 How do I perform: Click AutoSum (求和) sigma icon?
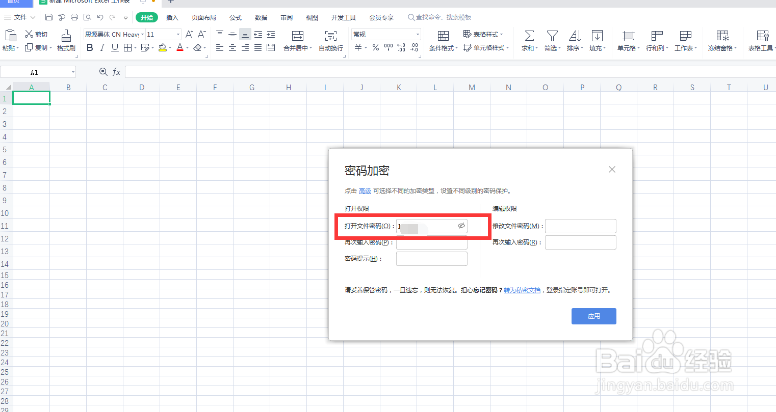(530, 36)
